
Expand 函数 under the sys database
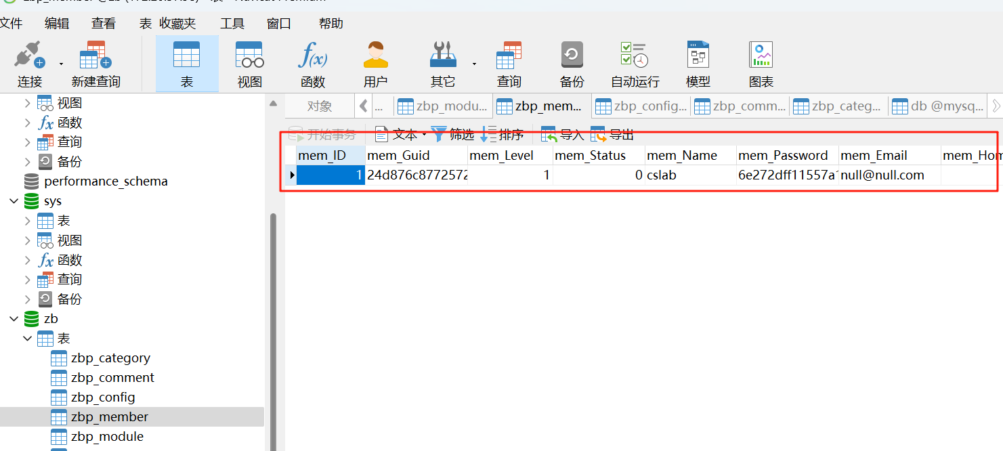(27, 260)
